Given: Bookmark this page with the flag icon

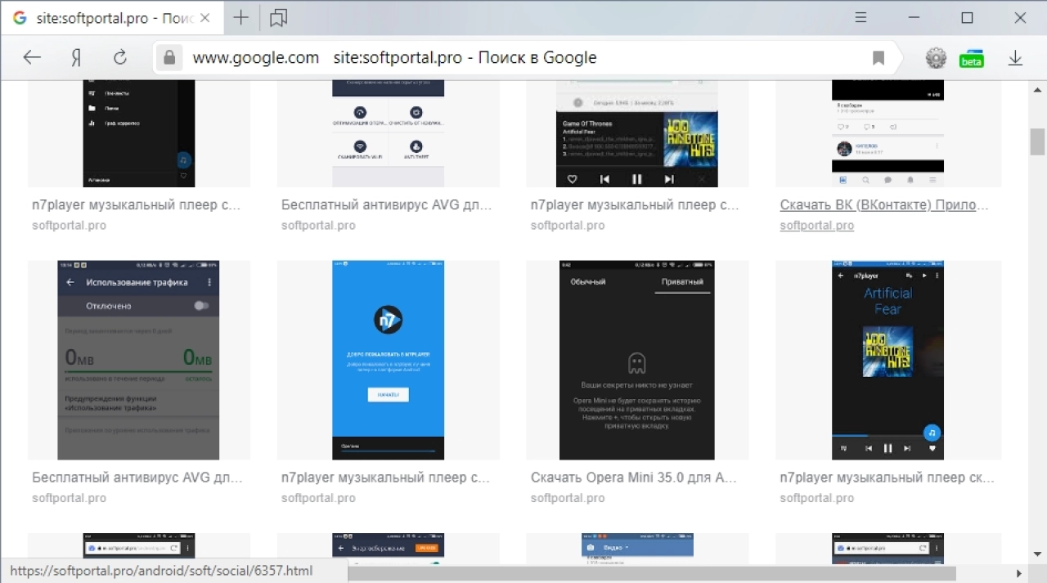Looking at the screenshot, I should pyautogui.click(x=878, y=58).
